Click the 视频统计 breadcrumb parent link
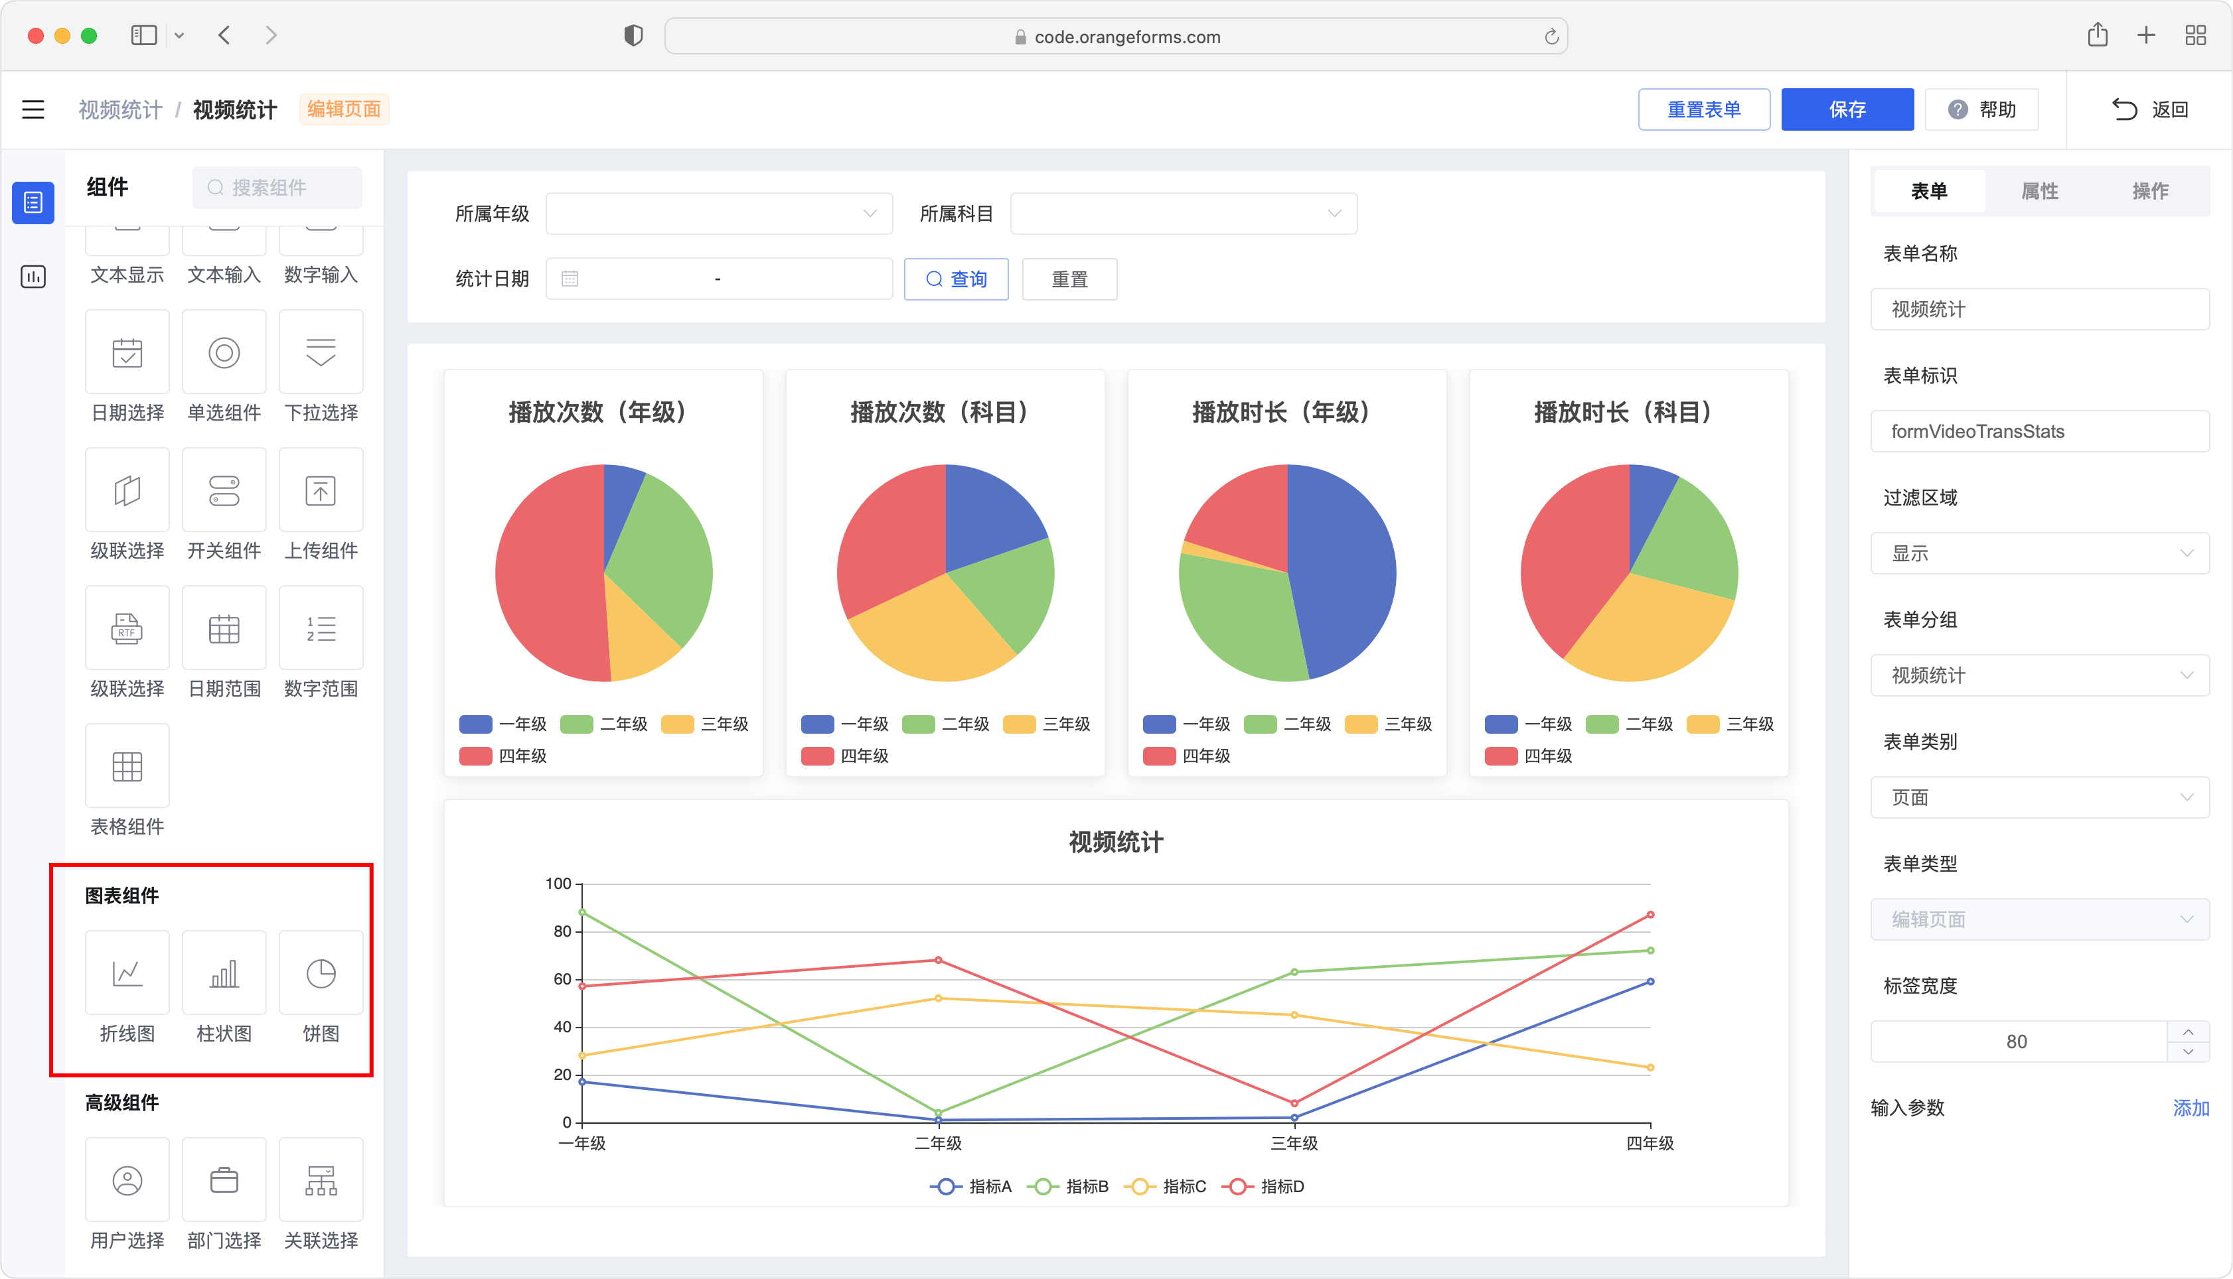2233x1279 pixels. point(120,110)
